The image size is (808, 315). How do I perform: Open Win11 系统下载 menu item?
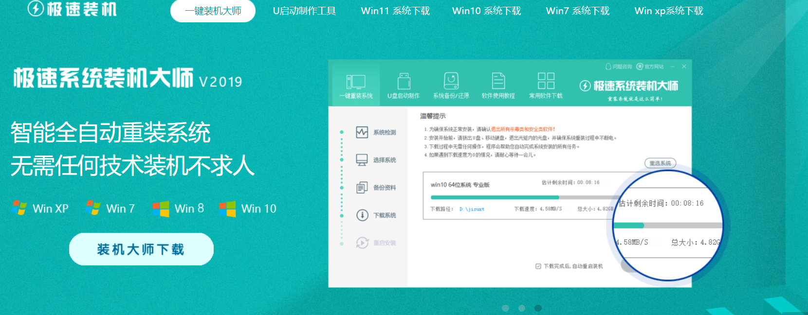(395, 11)
